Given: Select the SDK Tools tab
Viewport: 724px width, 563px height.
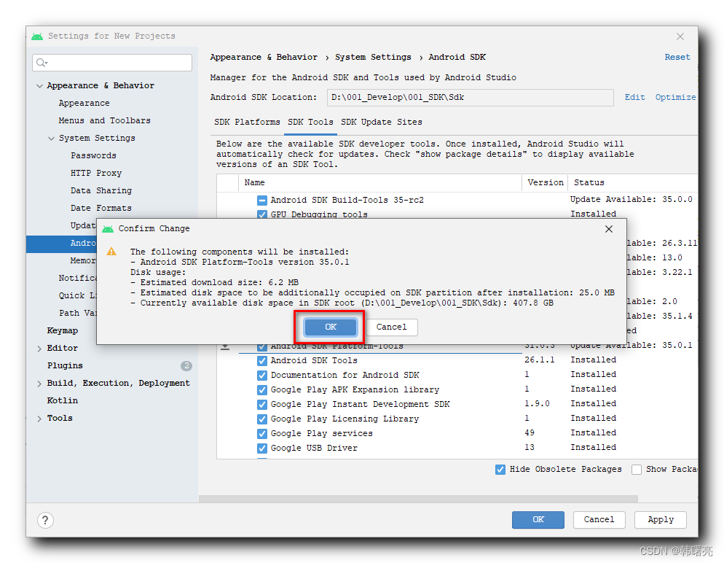Looking at the screenshot, I should [x=310, y=122].
